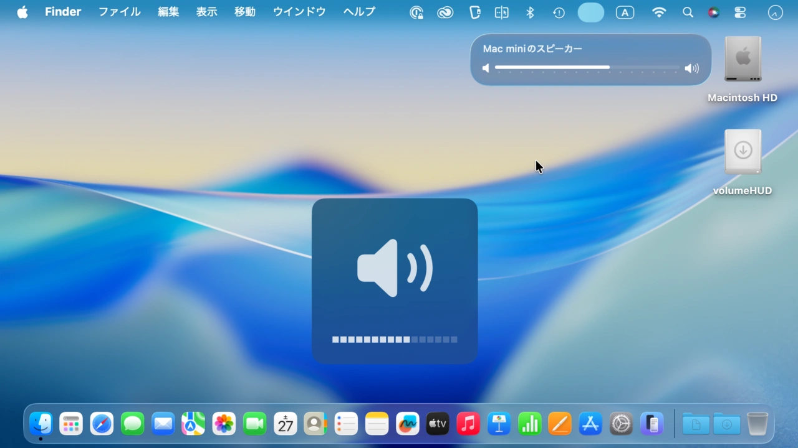
Task: Open the Numbers app
Action: coord(529,424)
